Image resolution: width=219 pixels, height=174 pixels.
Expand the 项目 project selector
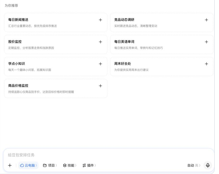[x=50, y=165]
